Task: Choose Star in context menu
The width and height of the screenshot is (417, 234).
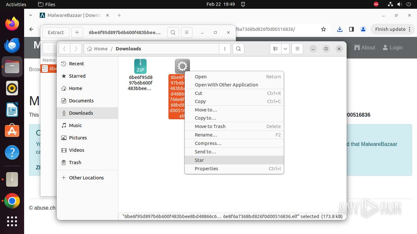Action: [x=234, y=160]
